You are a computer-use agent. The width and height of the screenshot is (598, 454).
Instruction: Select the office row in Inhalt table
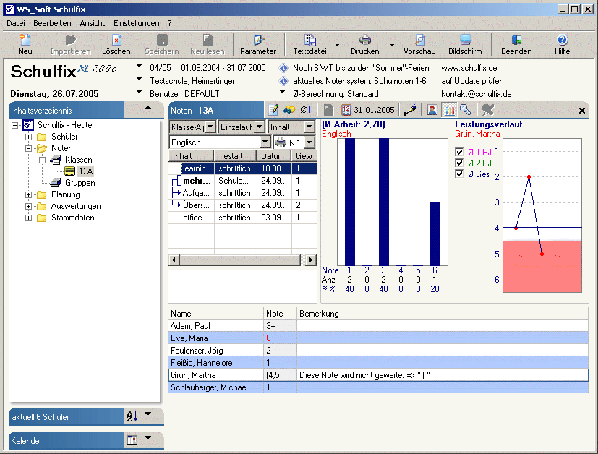pyautogui.click(x=242, y=218)
